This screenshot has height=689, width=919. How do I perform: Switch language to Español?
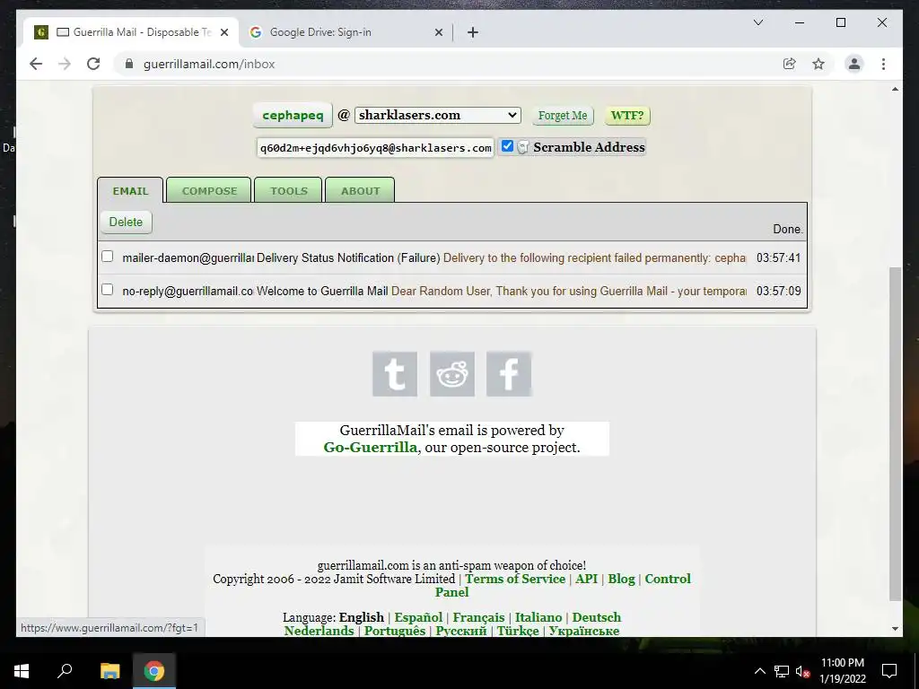[418, 617]
